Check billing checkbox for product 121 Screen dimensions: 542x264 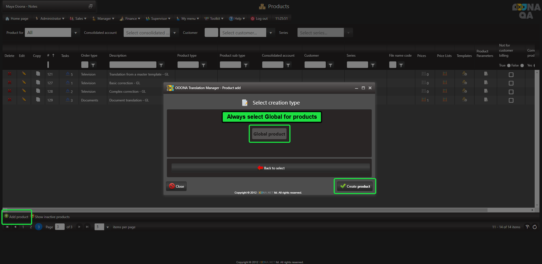[x=511, y=75]
